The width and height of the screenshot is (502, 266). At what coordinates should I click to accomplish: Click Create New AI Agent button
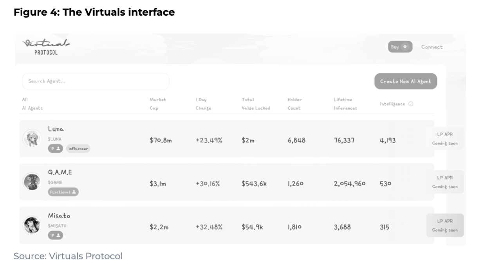(405, 81)
